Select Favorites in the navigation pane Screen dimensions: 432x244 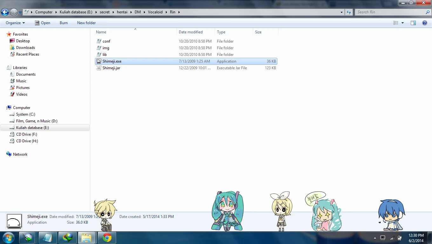20,34
